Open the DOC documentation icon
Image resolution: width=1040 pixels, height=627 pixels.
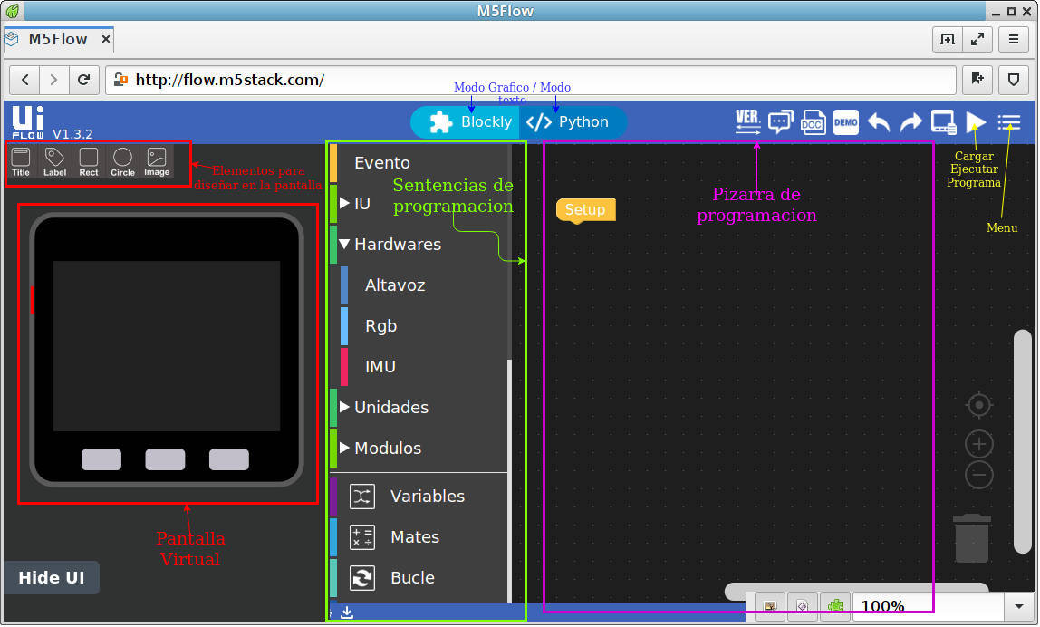[813, 122]
